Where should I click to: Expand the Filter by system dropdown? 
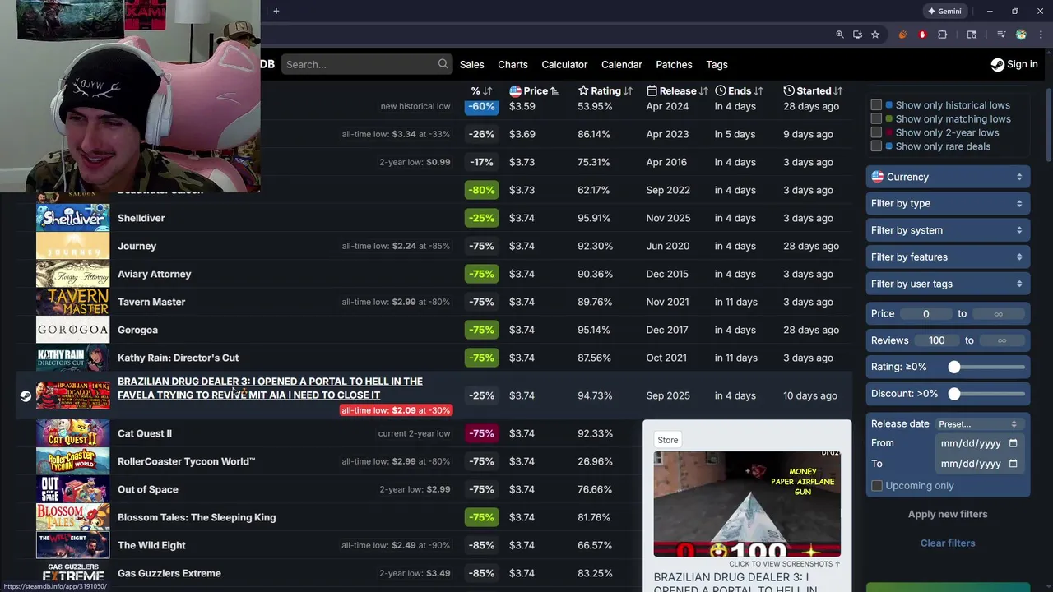(x=948, y=230)
